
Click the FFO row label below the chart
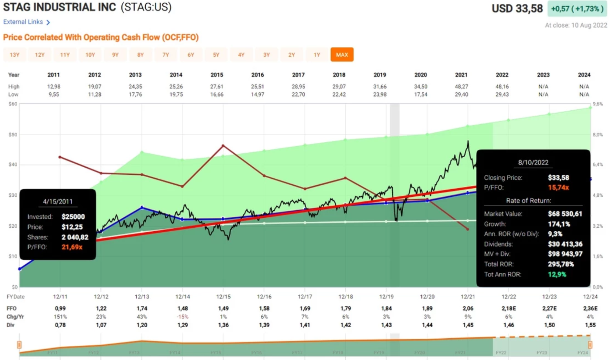[x=11, y=308]
